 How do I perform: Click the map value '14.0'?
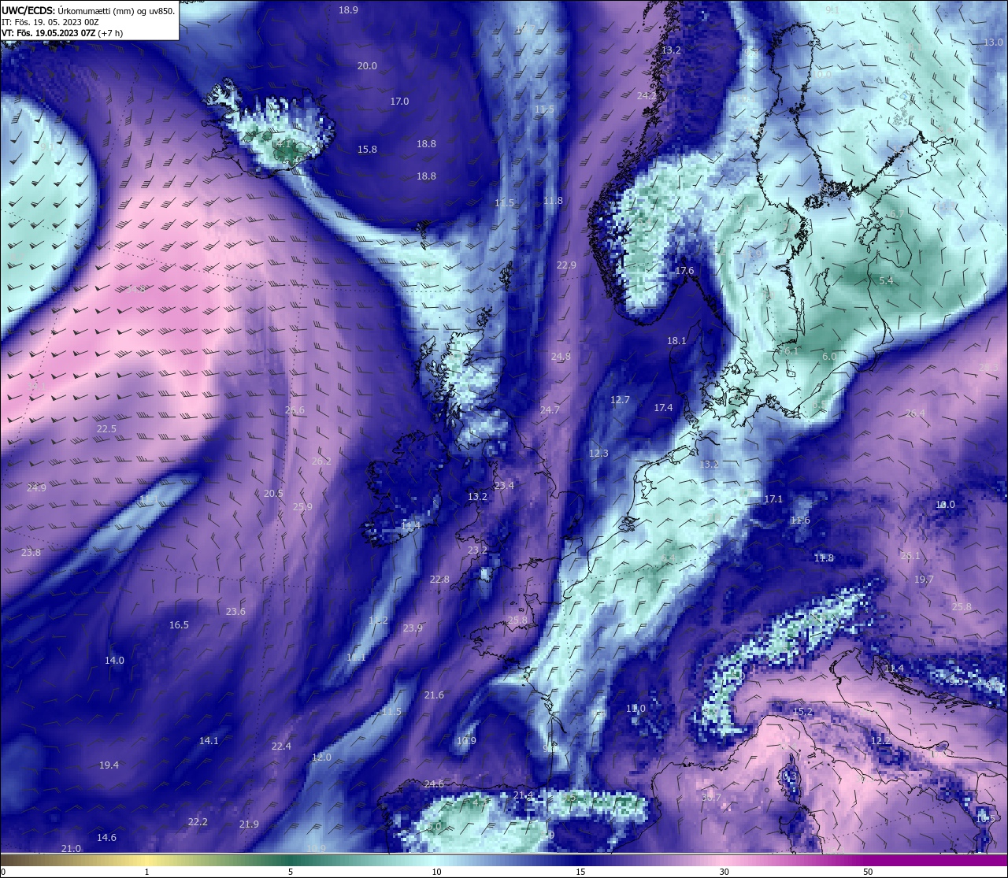(x=114, y=661)
